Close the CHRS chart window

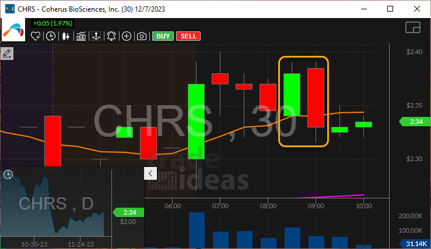point(416,9)
